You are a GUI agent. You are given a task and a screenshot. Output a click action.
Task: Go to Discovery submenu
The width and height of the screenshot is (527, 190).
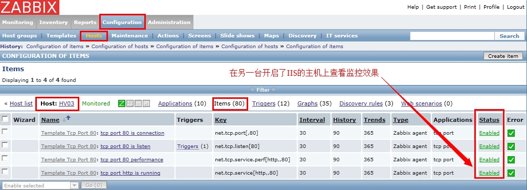tap(302, 36)
